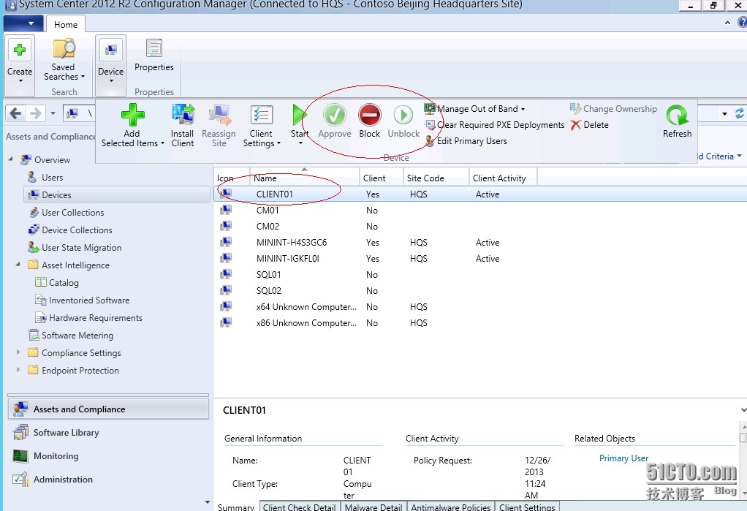Select the x64 Unknown Computer row

[x=480, y=307]
